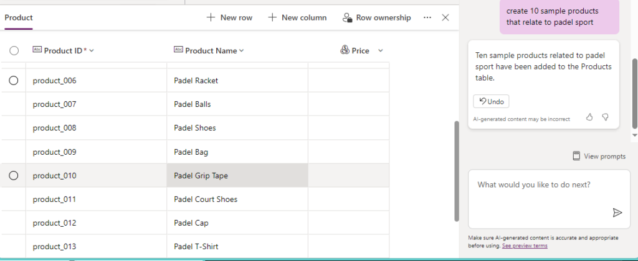The height and width of the screenshot is (261, 638).
Task: Click the chat panel vertical scrollbar
Action: point(634,93)
